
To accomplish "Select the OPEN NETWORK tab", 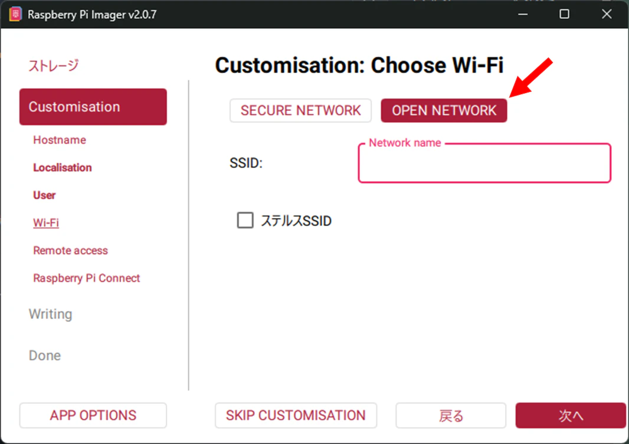I will [444, 111].
